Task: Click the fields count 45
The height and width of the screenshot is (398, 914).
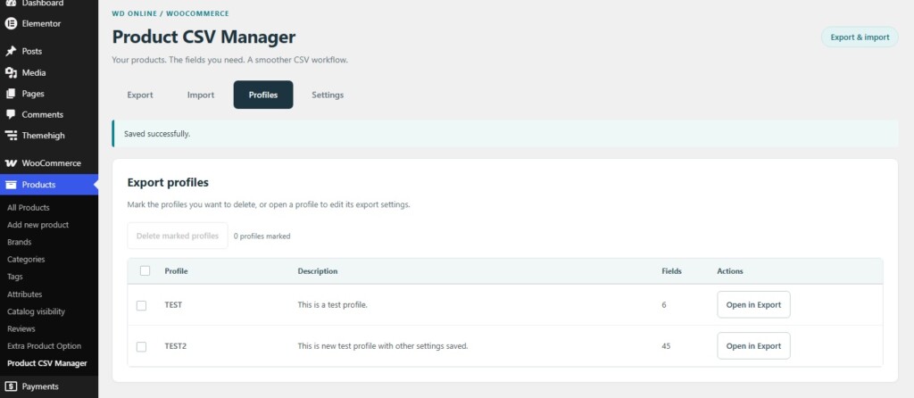Action: point(666,346)
